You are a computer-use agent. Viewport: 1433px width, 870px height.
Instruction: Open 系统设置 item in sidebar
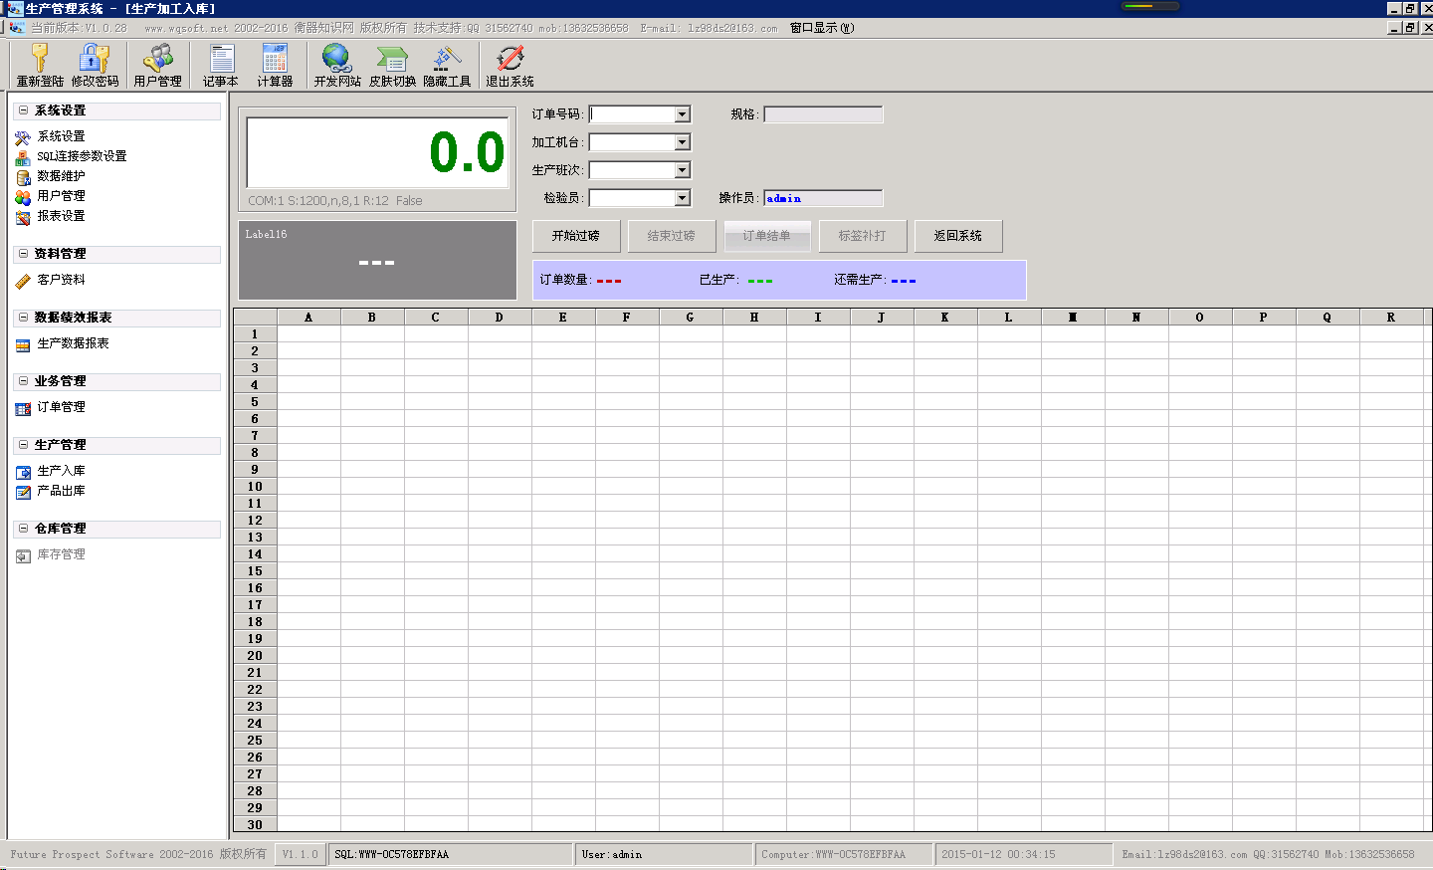pos(61,136)
